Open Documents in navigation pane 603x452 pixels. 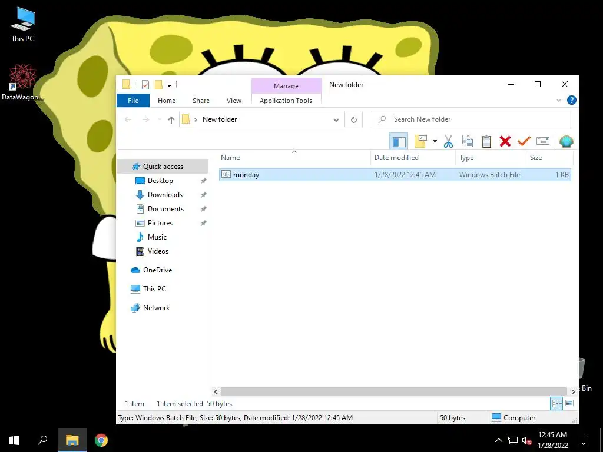pyautogui.click(x=165, y=209)
